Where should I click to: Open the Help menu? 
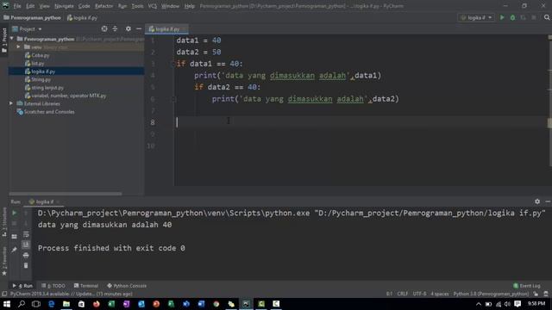pyautogui.click(x=190, y=6)
